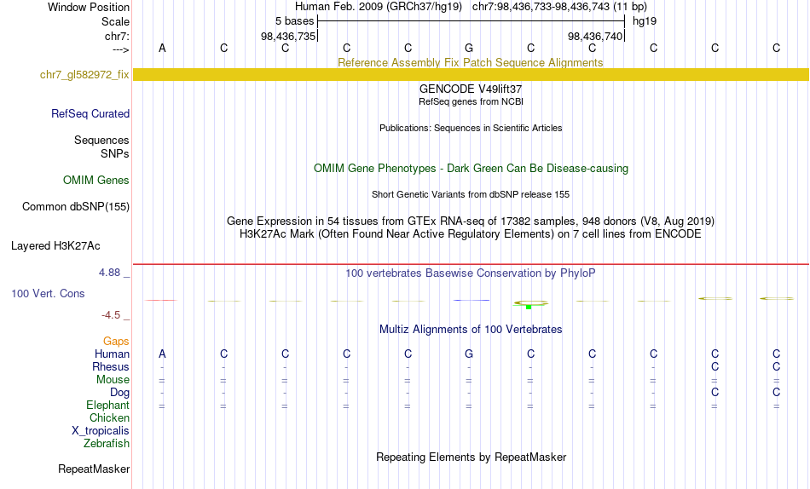The image size is (810, 489).
Task: Click the Sequences track label
Action: [101, 141]
